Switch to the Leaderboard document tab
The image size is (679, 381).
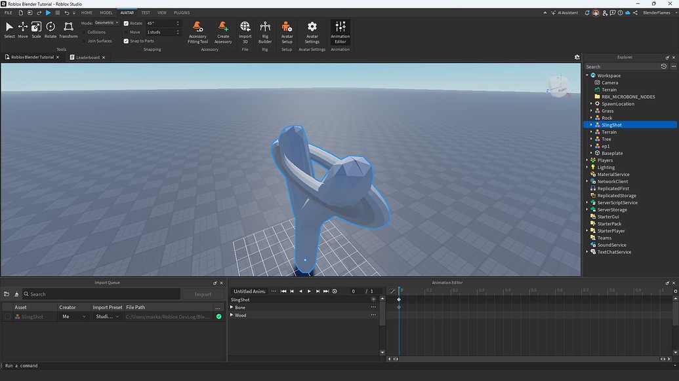click(87, 57)
